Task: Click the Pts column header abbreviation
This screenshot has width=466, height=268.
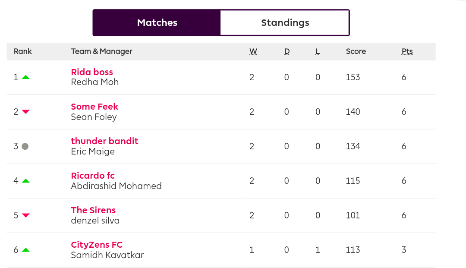Action: pos(407,51)
